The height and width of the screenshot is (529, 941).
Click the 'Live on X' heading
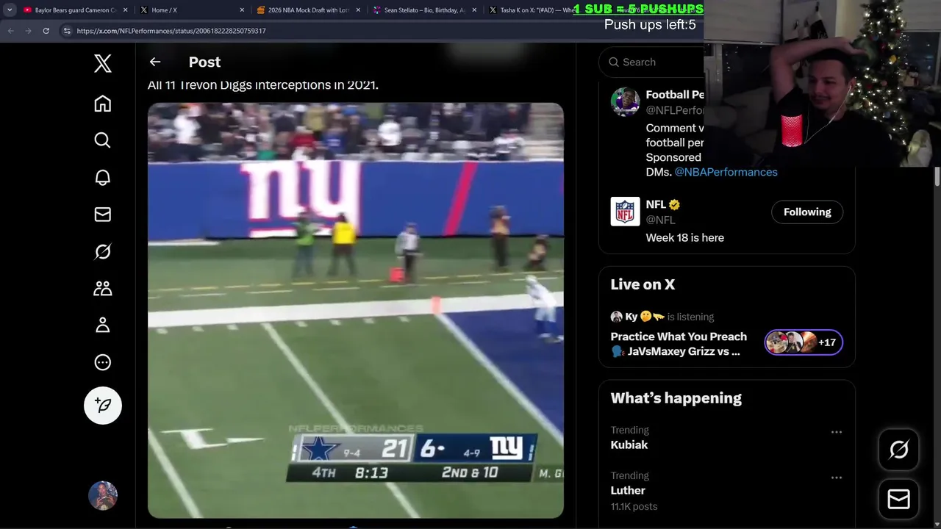pyautogui.click(x=643, y=284)
